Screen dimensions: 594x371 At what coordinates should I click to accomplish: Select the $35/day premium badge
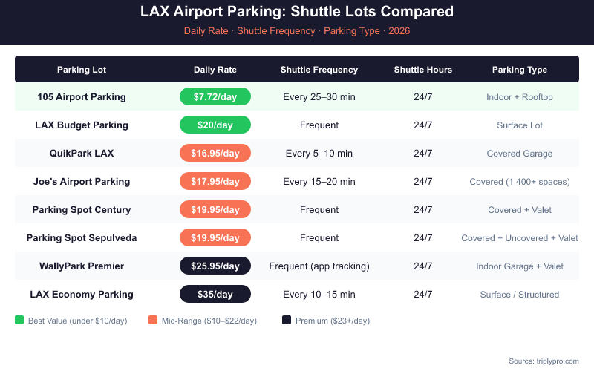[x=215, y=295]
